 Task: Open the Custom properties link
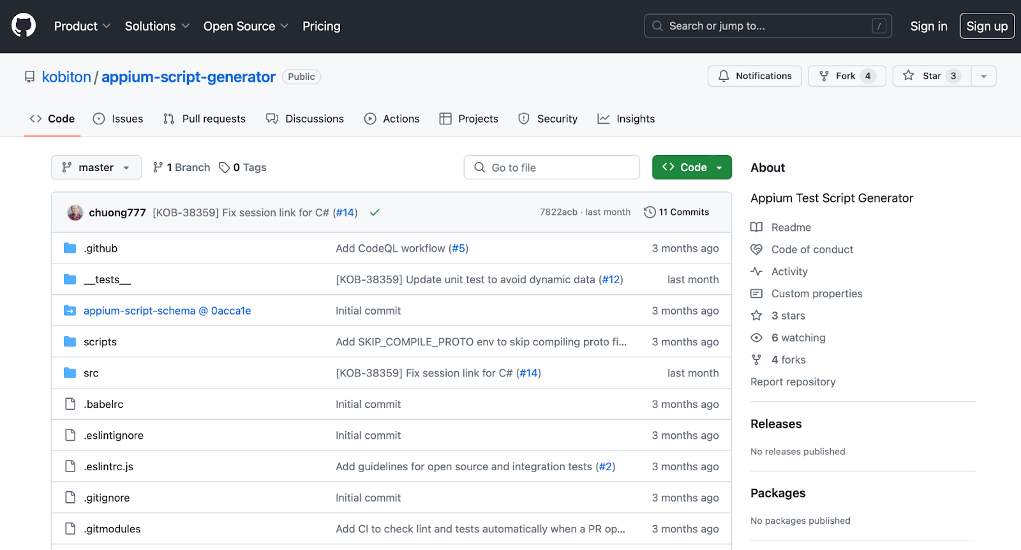(x=817, y=294)
